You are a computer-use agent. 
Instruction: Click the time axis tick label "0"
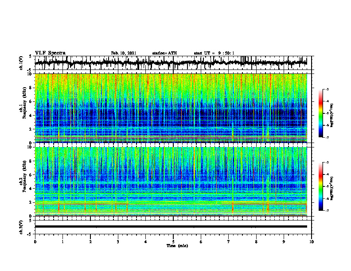point(35,242)
